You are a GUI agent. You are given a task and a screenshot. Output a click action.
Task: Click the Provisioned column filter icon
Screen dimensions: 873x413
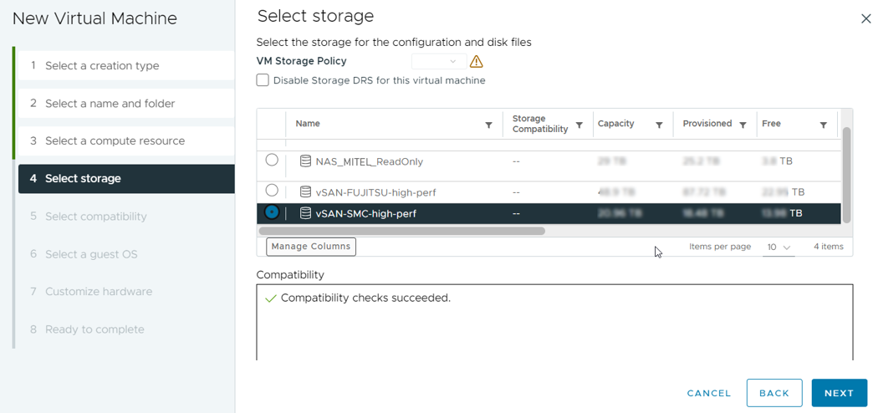(742, 125)
